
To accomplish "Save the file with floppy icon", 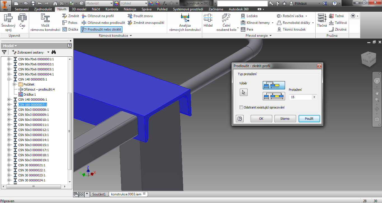I will pos(33,3).
